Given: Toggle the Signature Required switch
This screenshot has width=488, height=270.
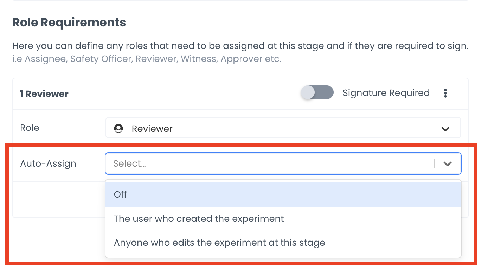Looking at the screenshot, I should (x=317, y=93).
